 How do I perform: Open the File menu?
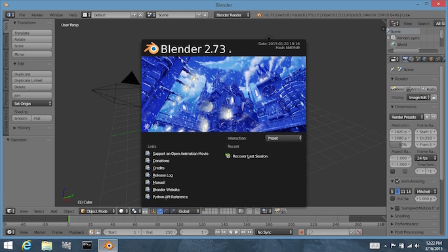pos(22,15)
